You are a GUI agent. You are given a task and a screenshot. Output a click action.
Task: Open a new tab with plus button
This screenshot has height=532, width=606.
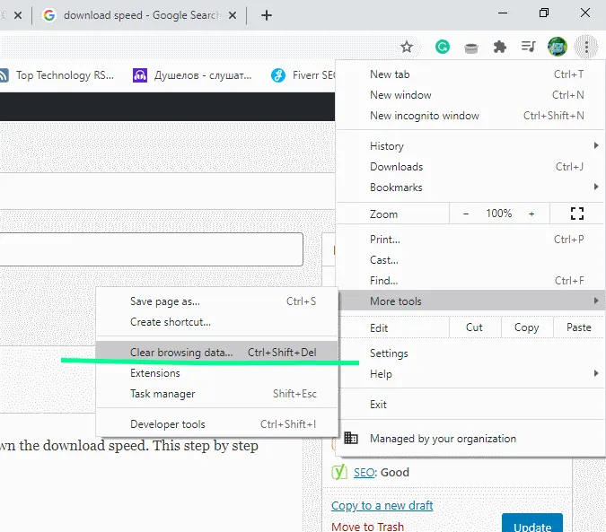click(267, 15)
